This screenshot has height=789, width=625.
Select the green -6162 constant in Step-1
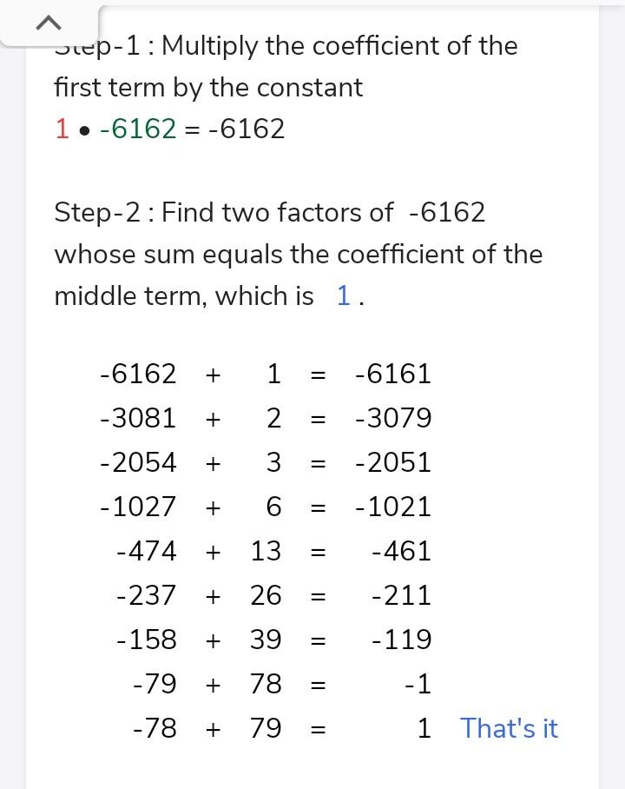click(138, 129)
